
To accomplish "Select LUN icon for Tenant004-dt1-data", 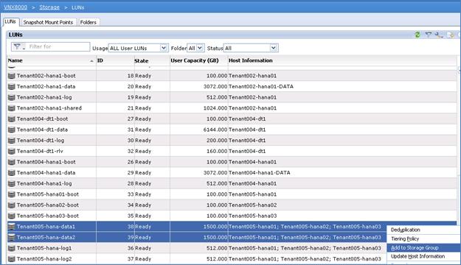I will (12, 130).
